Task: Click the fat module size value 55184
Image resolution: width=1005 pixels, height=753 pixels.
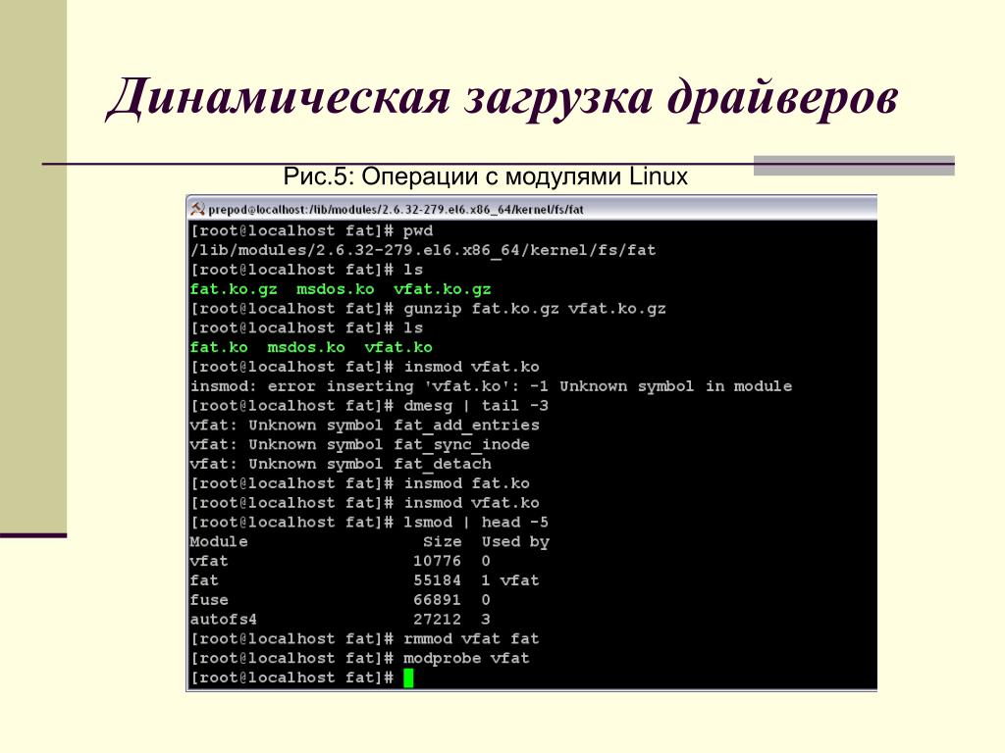Action: click(437, 580)
